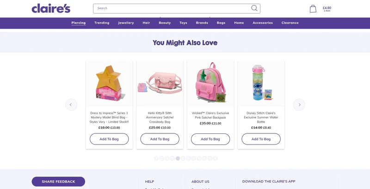Image resolution: width=370 pixels, height=189 pixels.
Task: Click the Share Feedback button
Action: [58, 182]
